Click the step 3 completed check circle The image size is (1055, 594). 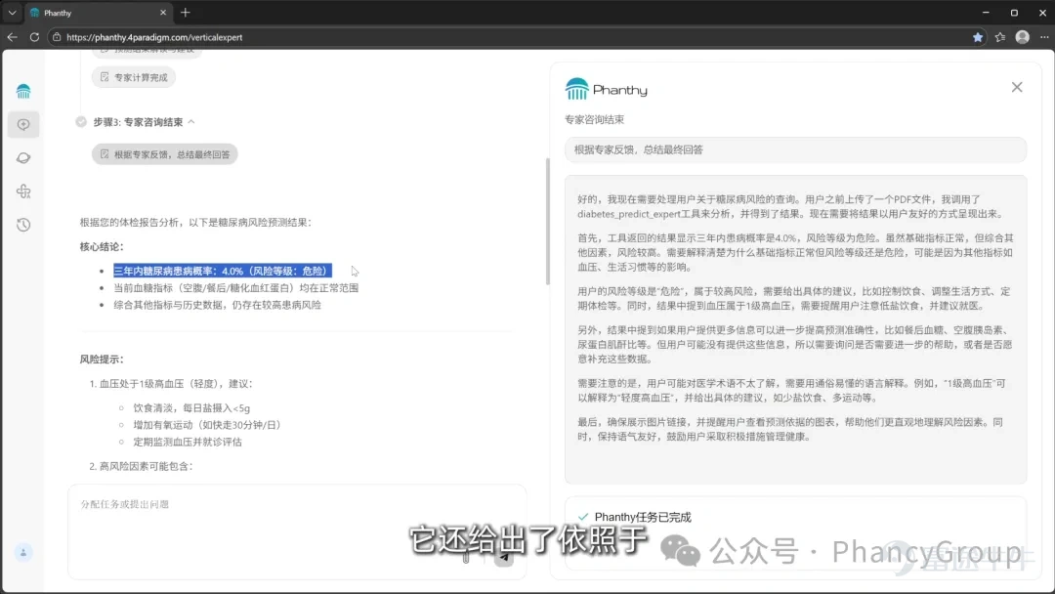click(x=81, y=122)
